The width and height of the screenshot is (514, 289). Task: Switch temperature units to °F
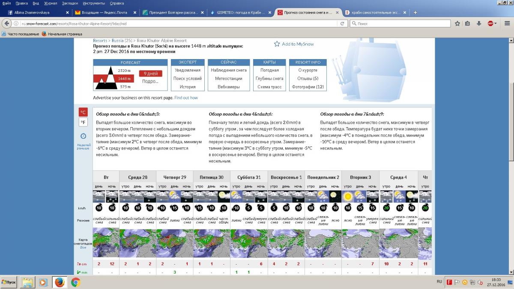click(83, 122)
